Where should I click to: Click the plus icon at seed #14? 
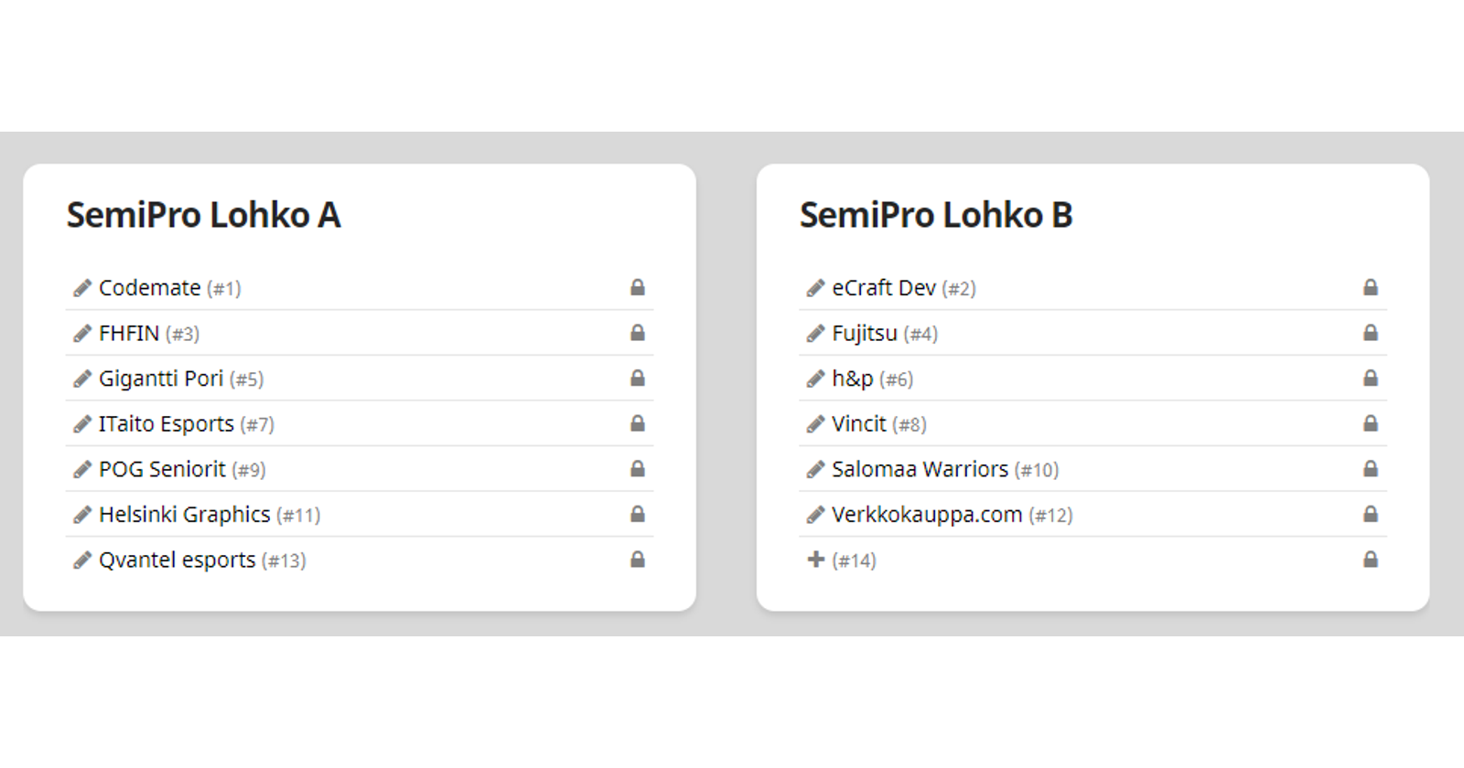(x=815, y=560)
